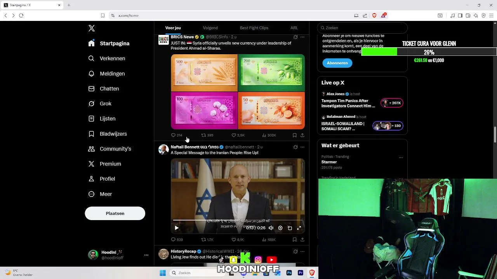Go to Startpagina in sidebar
The height and width of the screenshot is (279, 497).
point(109,43)
